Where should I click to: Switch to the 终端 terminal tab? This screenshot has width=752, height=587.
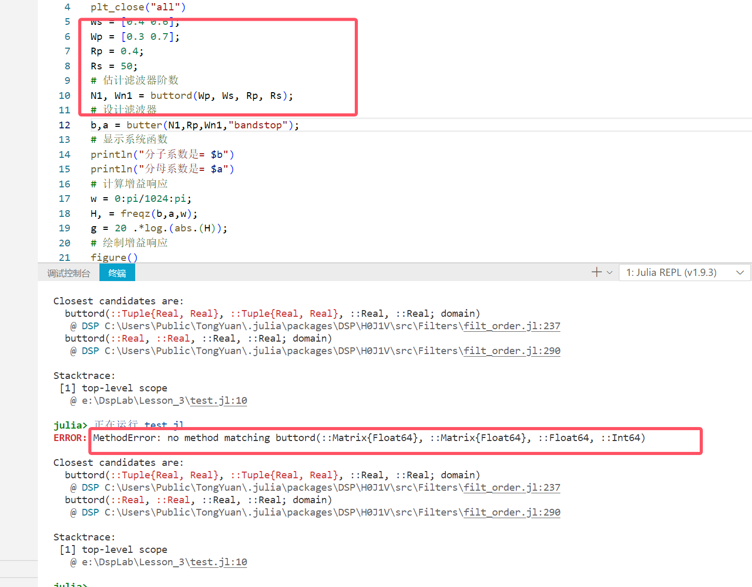117,273
